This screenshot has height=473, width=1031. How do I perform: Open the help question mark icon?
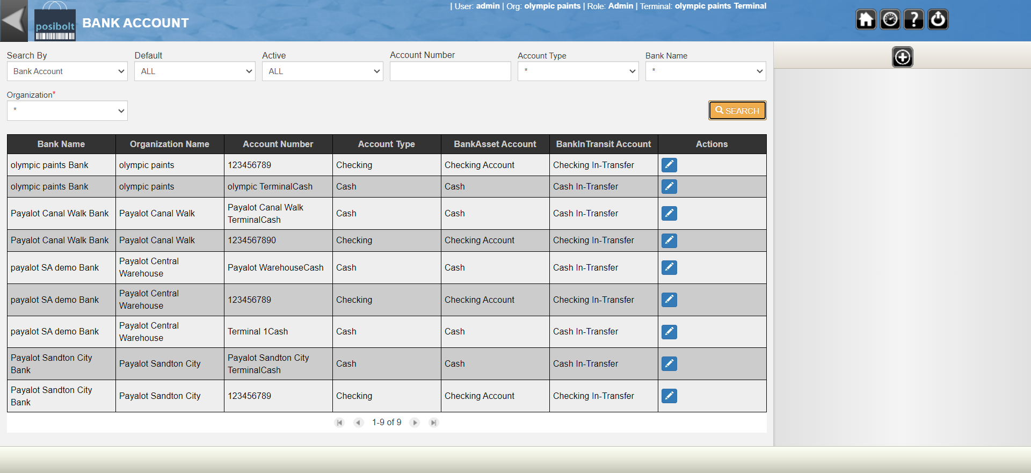914,20
